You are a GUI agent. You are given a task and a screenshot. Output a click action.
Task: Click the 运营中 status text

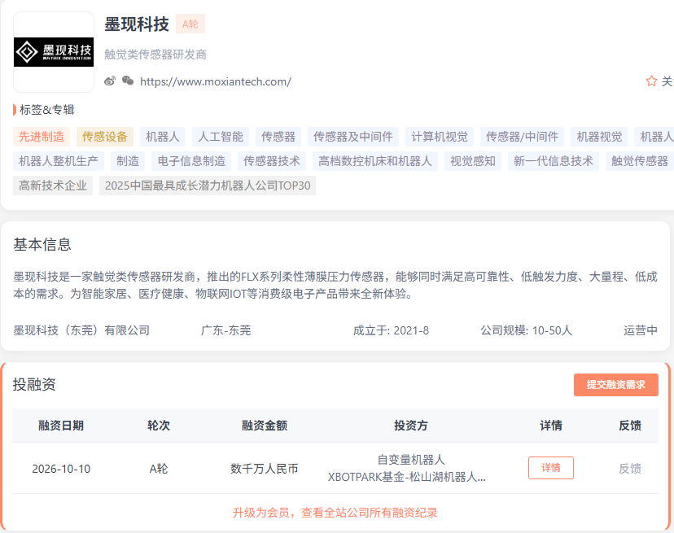tap(641, 330)
